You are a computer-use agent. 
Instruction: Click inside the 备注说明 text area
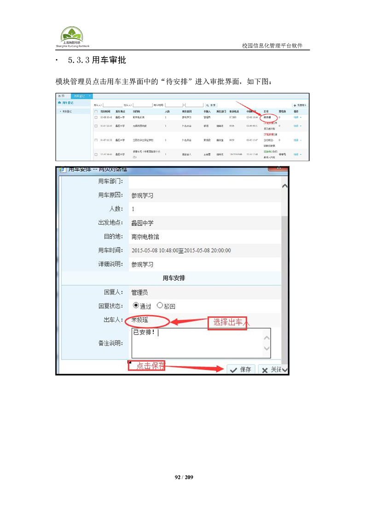click(x=201, y=343)
